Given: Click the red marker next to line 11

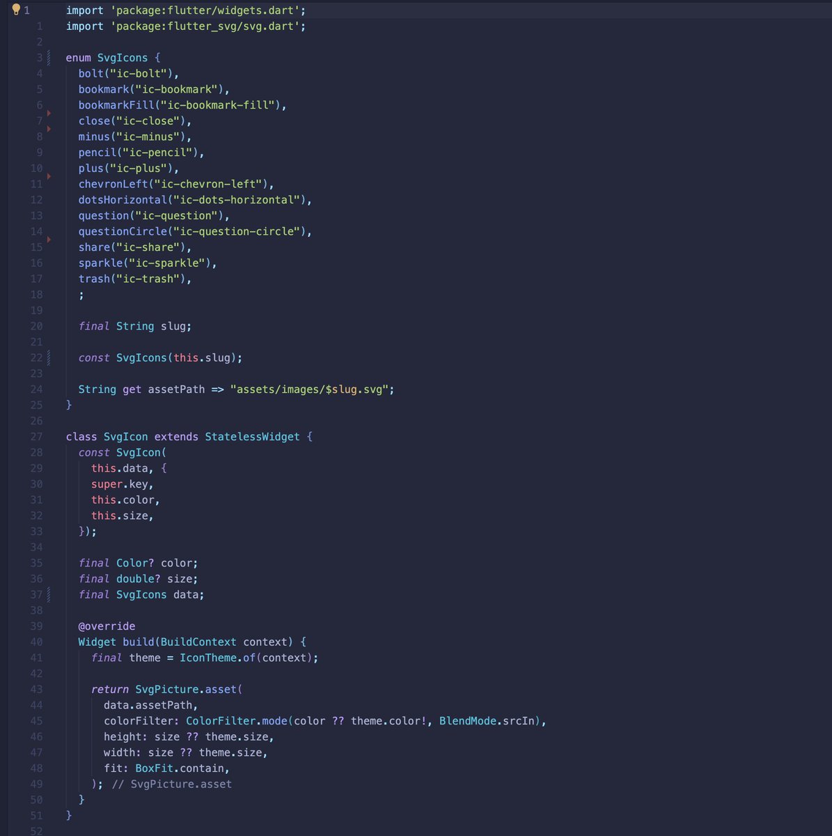Looking at the screenshot, I should tap(49, 176).
